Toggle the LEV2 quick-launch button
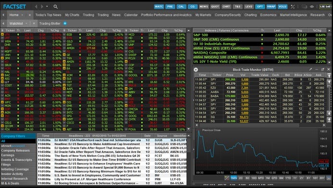This screenshot has width=333, height=188. pyautogui.click(x=249, y=7)
